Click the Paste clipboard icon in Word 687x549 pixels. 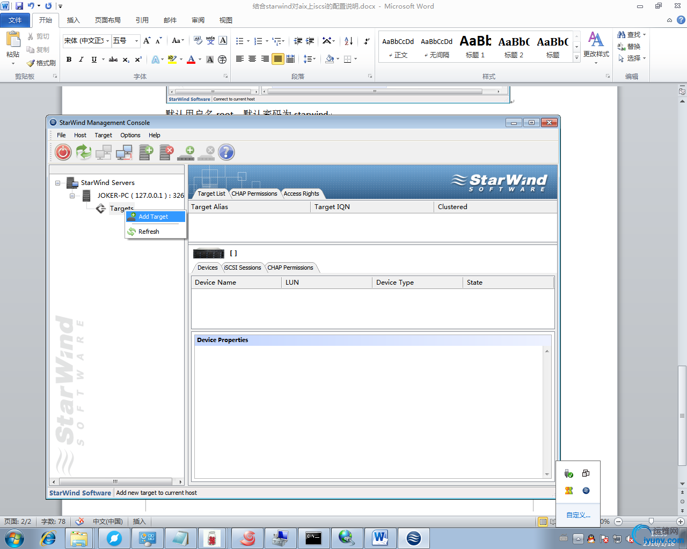point(13,40)
